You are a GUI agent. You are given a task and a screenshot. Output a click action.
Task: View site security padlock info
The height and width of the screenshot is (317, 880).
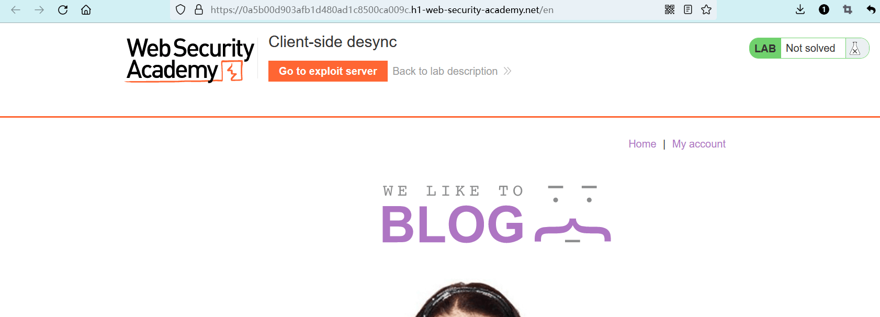click(199, 10)
